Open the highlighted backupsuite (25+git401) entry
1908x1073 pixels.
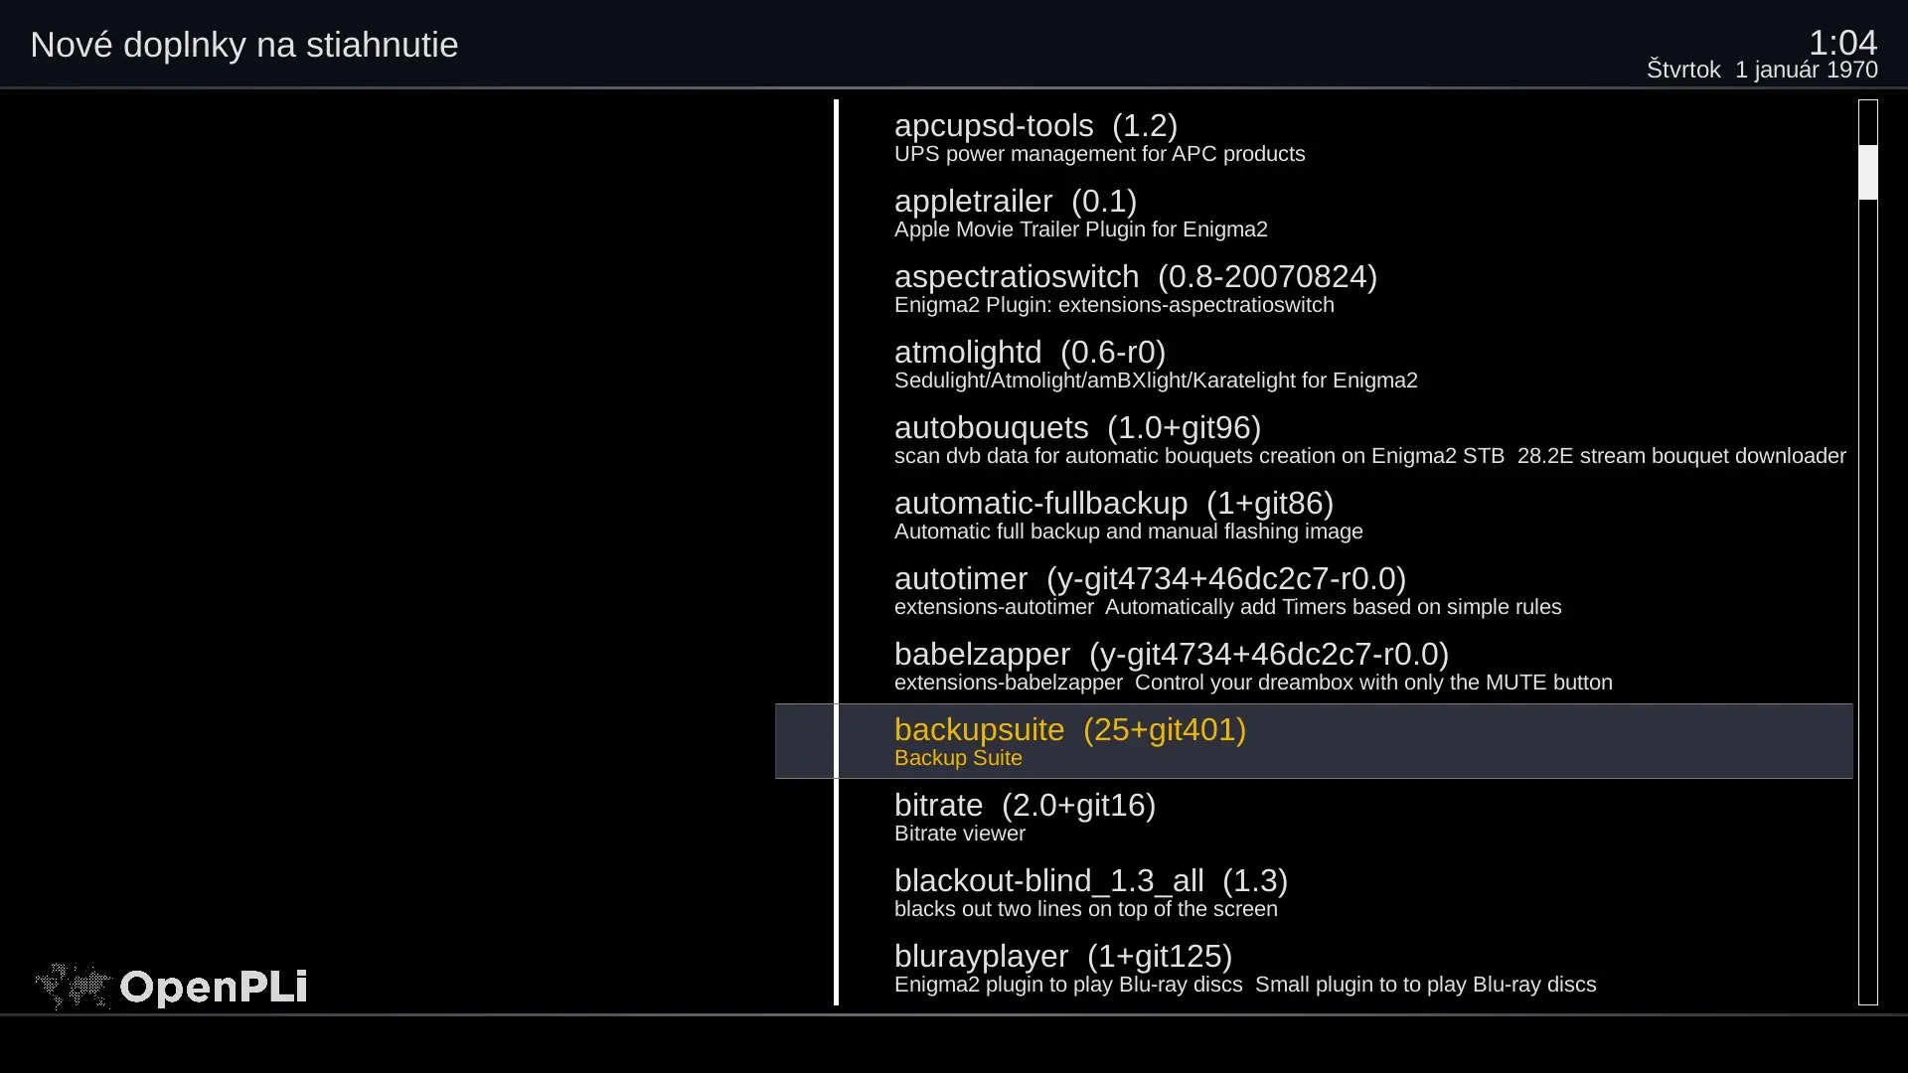click(1314, 741)
